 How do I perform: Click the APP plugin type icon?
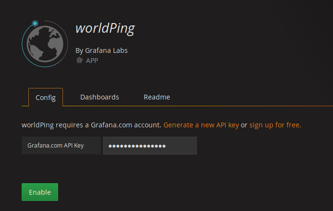pos(79,61)
